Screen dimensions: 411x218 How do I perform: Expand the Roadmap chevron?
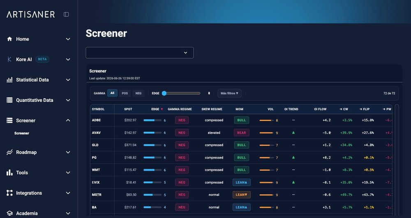(68, 152)
